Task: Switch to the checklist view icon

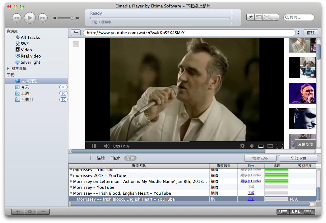Action: pos(309,211)
